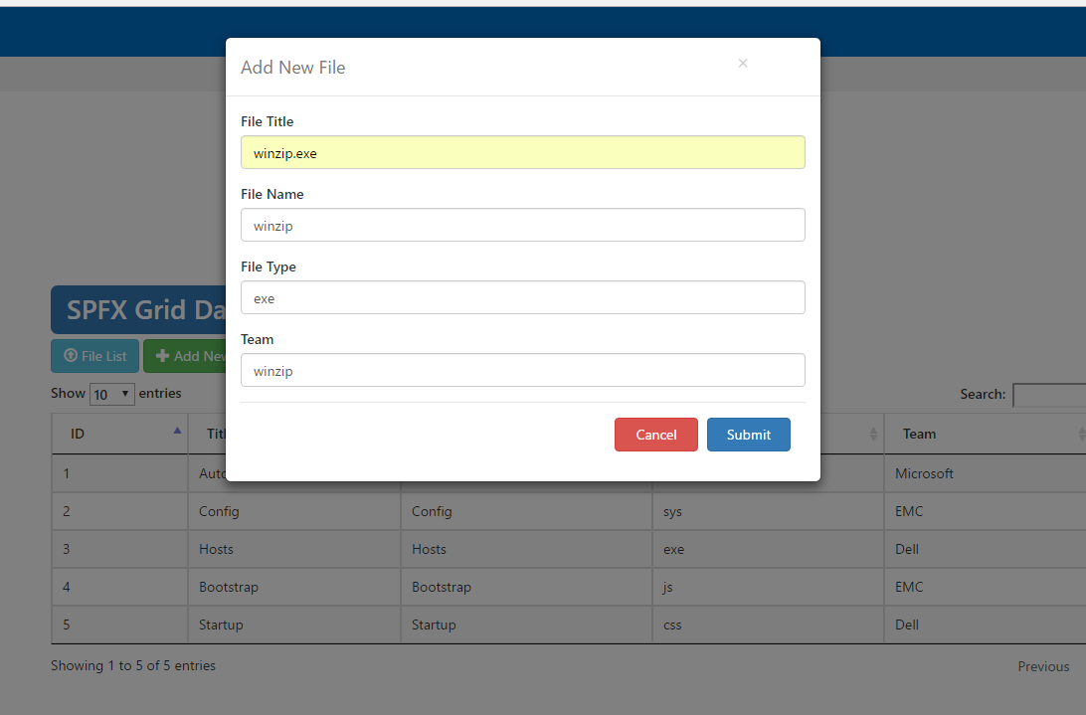The width and height of the screenshot is (1086, 715).
Task: Toggle sorting on the ID column header
Action: click(x=119, y=433)
